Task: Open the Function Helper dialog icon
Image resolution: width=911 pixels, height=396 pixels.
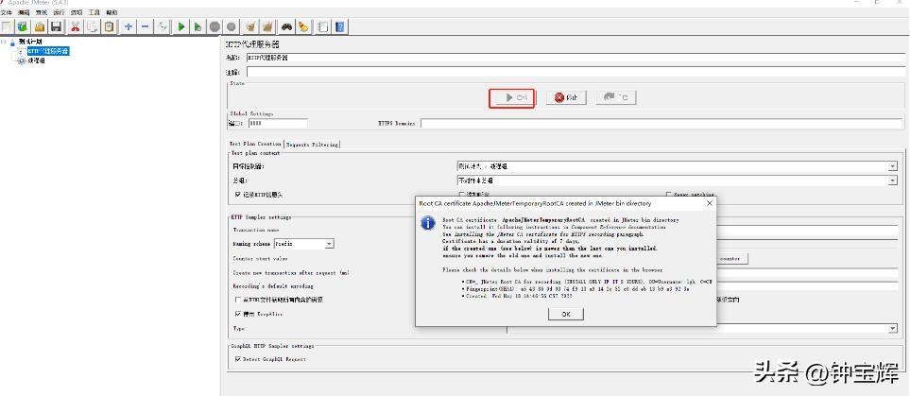Action: click(323, 26)
